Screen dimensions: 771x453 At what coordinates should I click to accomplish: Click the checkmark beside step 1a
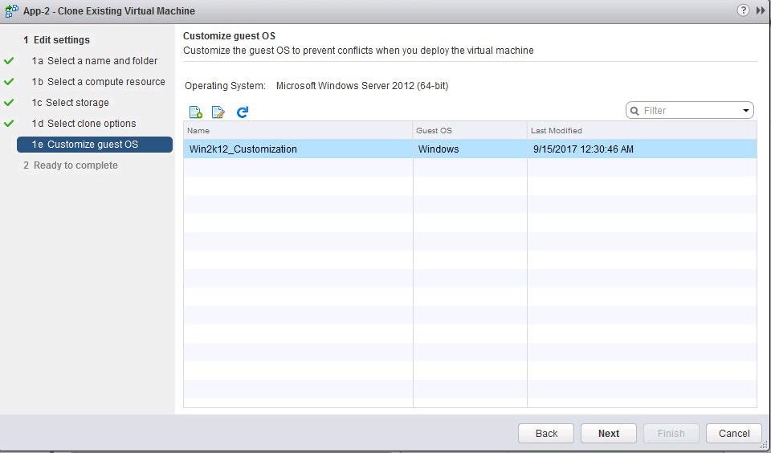(x=9, y=61)
